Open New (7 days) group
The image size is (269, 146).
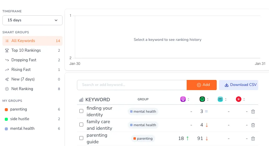[32, 79]
